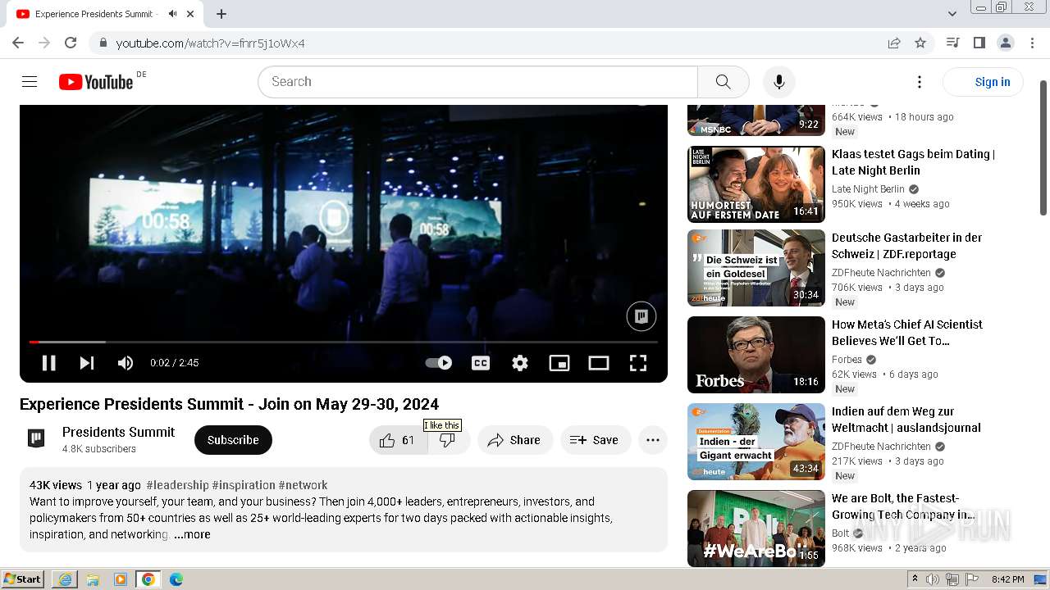1050x590 pixels.
Task: Save video to playlist
Action: 596,440
